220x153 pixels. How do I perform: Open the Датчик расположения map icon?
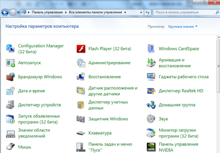click(81, 91)
